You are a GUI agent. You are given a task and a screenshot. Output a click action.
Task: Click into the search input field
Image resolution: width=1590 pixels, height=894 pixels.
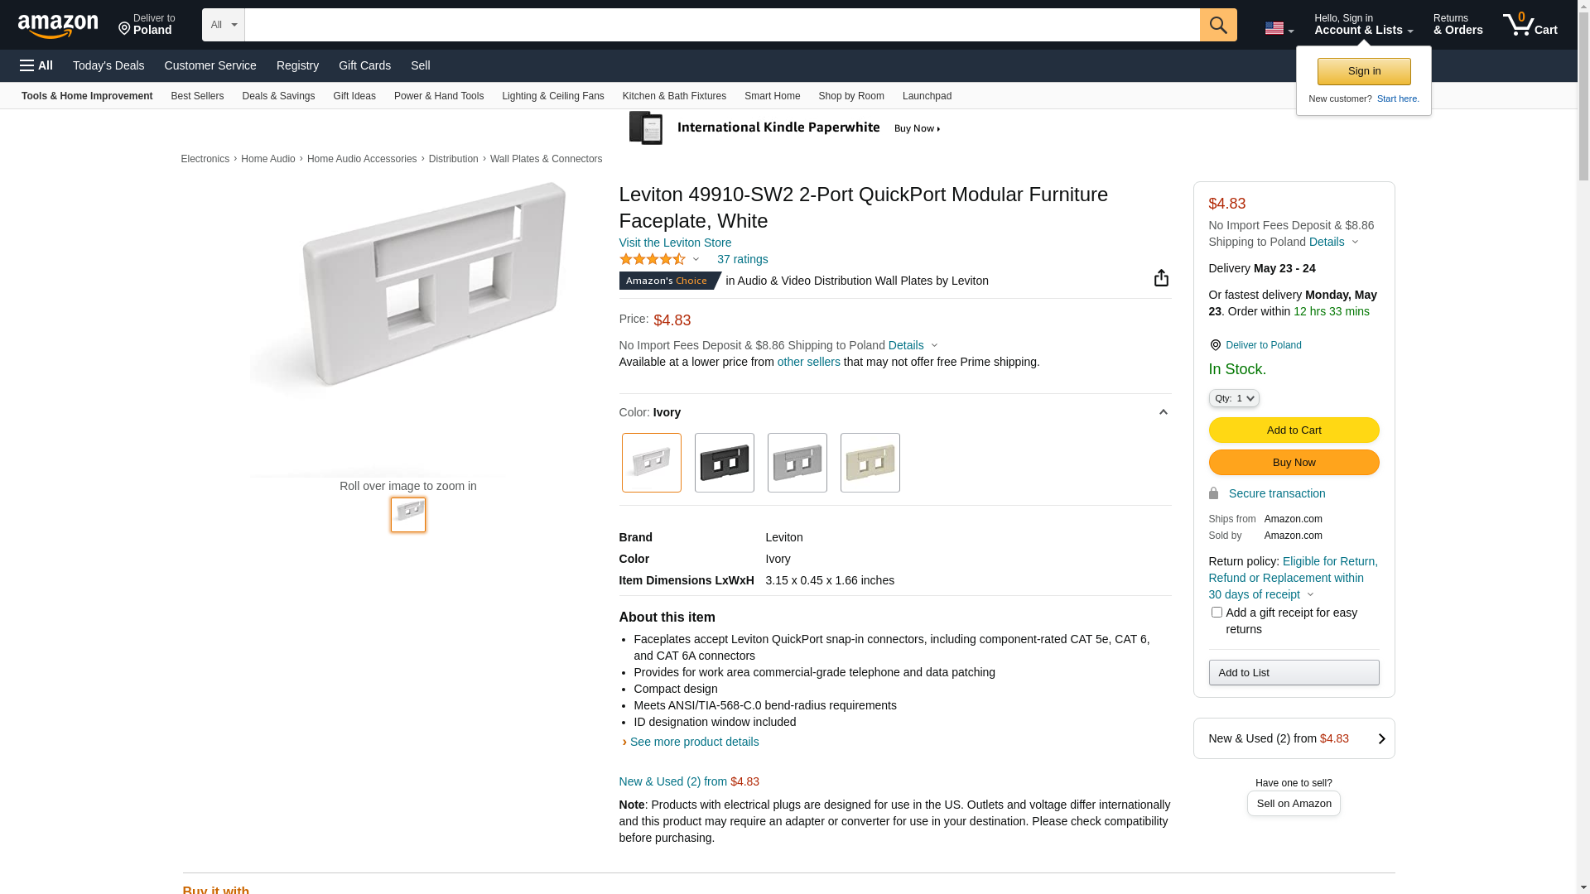pos(721,25)
